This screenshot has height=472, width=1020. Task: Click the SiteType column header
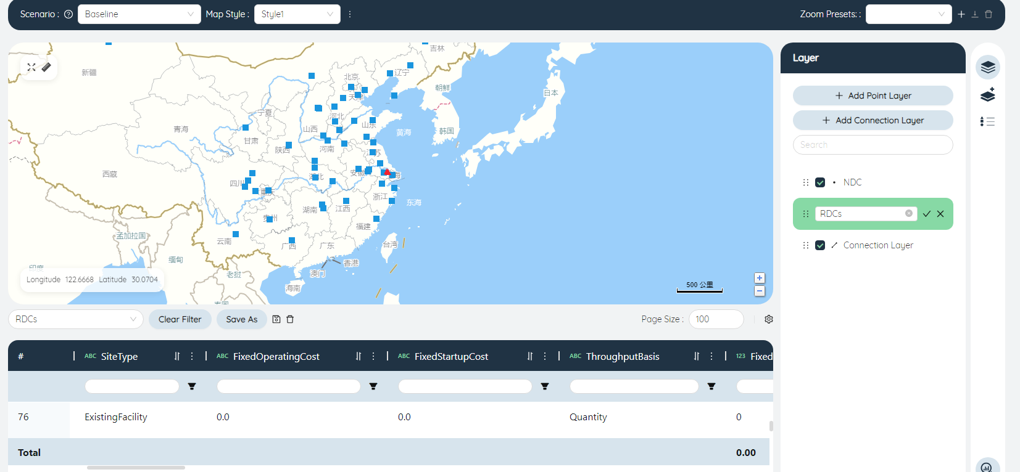(x=119, y=356)
